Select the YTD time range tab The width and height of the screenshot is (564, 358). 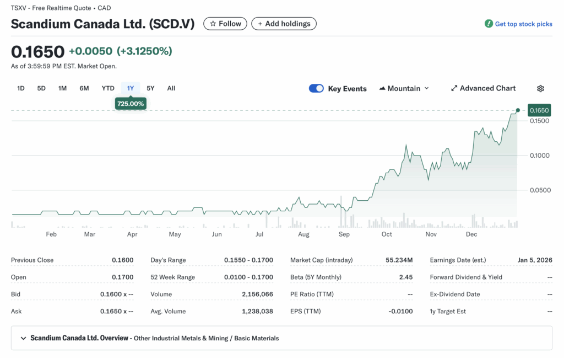pyautogui.click(x=107, y=88)
